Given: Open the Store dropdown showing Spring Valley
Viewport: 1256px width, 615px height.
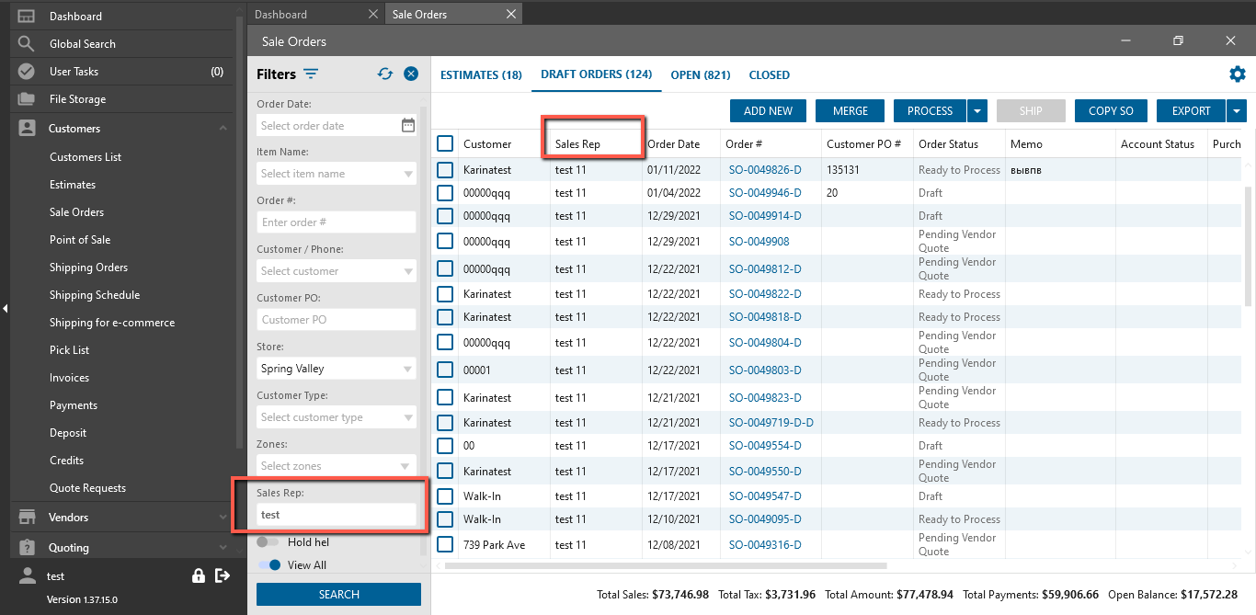Looking at the screenshot, I should click(x=337, y=369).
